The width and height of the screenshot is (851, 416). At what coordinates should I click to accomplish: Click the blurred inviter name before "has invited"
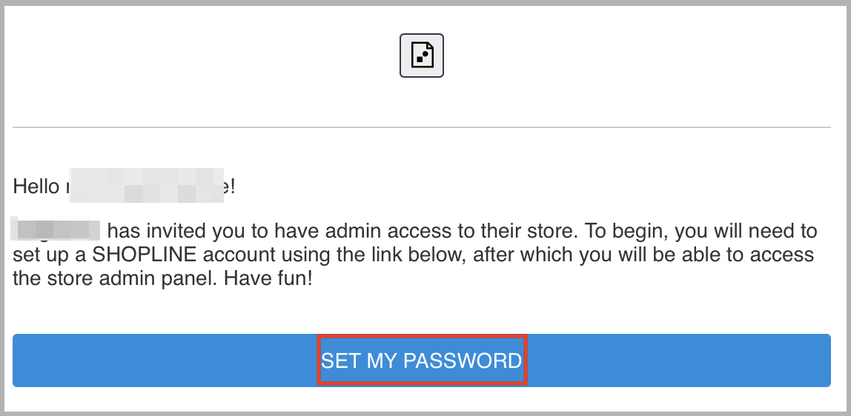coord(56,230)
